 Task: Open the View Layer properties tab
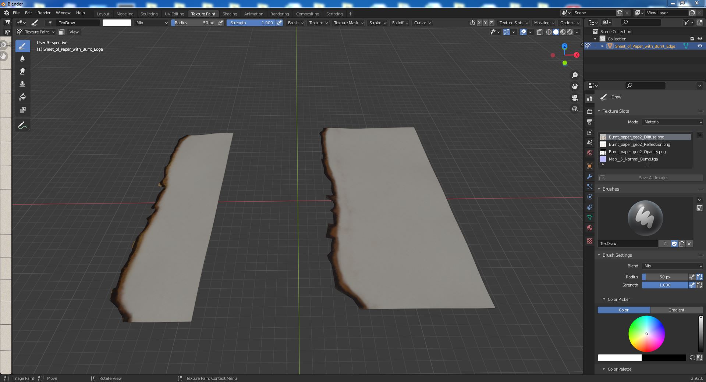590,132
